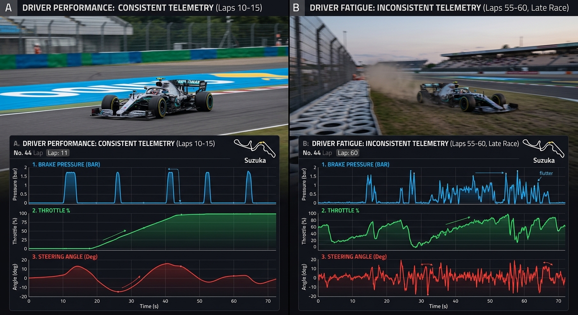Click "No. 44" in the Lap 60 telemetry panel
Viewport: 578px width, 315px height.
pyautogui.click(x=312, y=153)
